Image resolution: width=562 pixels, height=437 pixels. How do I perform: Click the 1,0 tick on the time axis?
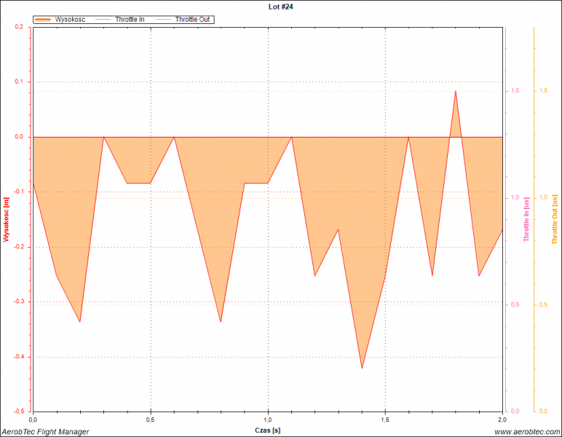(268, 420)
